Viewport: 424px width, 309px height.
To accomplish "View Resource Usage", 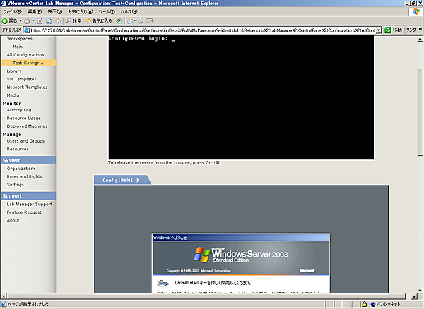I will [x=24, y=119].
